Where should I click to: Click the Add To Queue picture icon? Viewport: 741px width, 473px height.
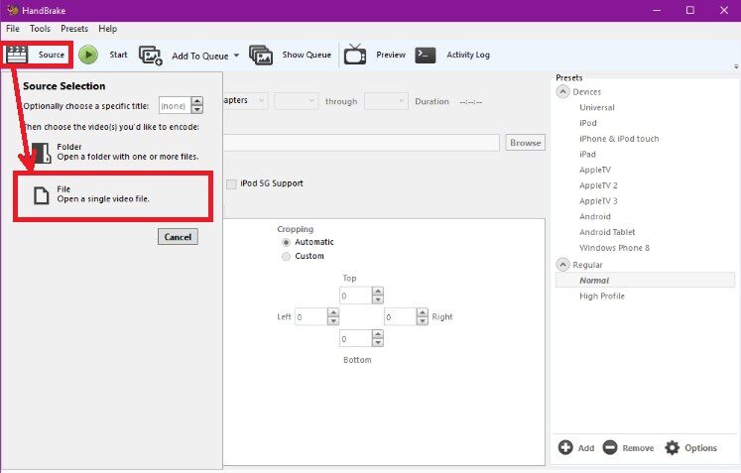(x=151, y=56)
